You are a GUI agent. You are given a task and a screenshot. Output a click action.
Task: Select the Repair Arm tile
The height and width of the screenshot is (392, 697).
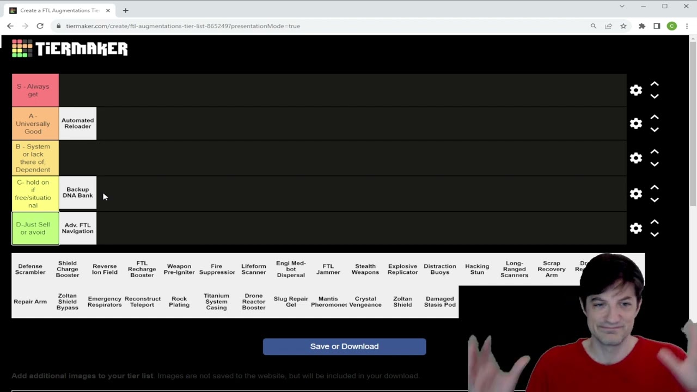[x=30, y=302]
